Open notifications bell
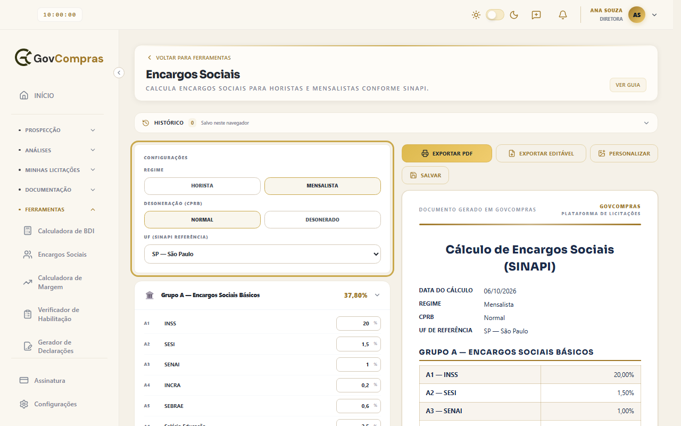This screenshot has width=681, height=426. [x=563, y=15]
